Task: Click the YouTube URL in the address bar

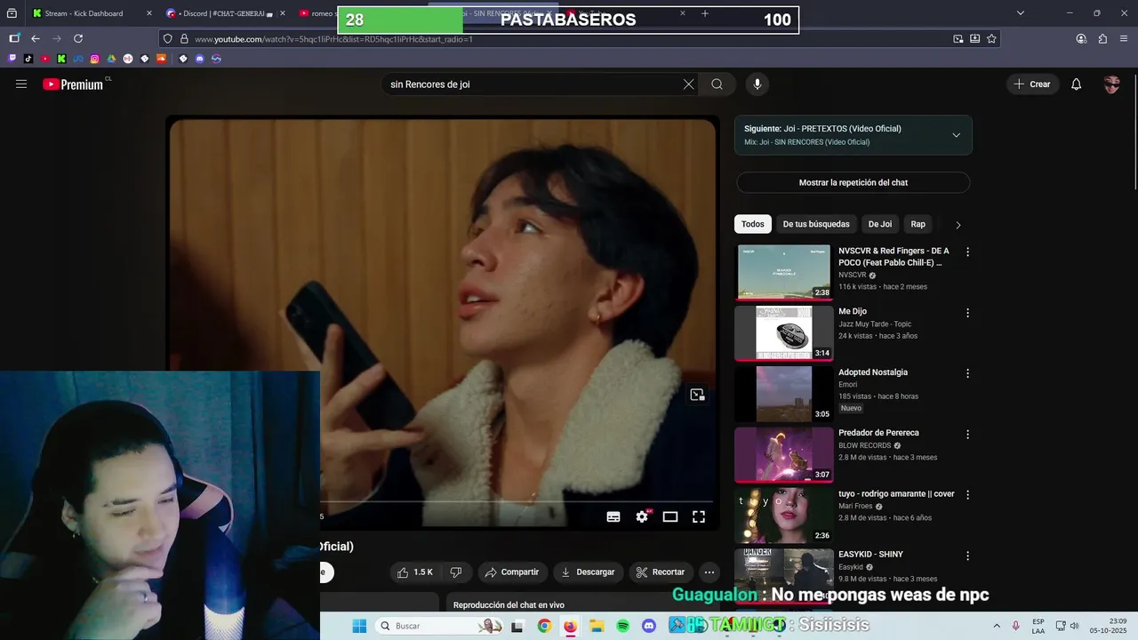Action: [333, 39]
